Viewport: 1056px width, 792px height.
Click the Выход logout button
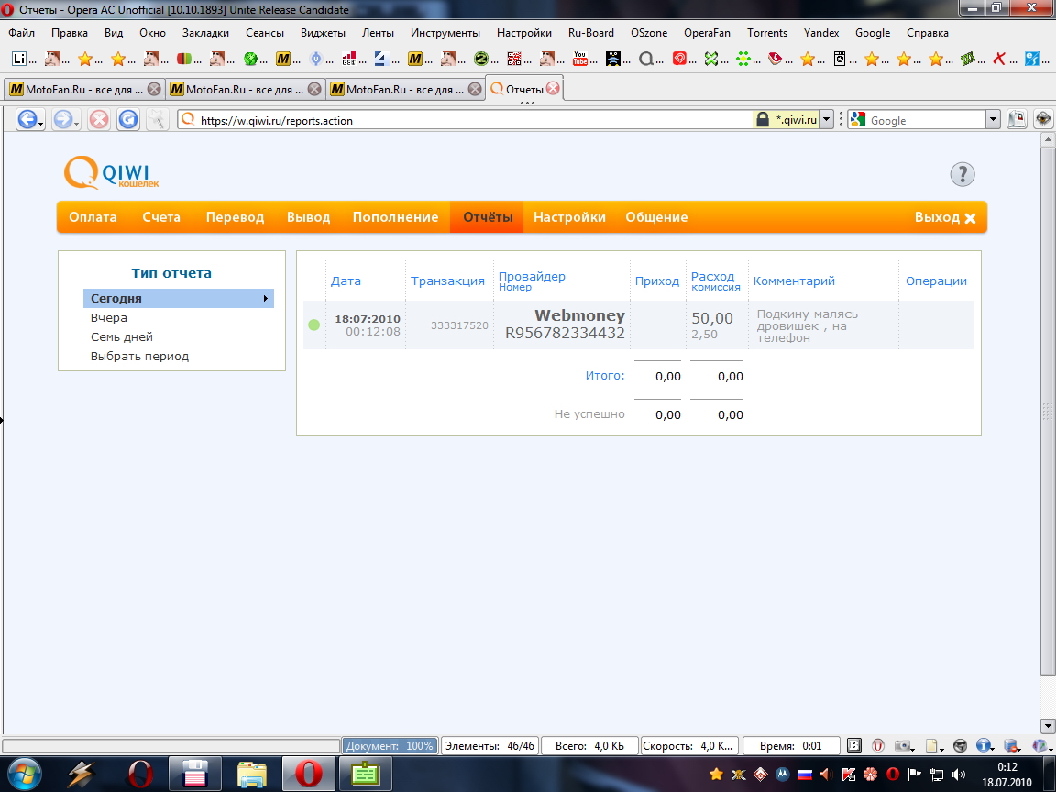tap(945, 217)
